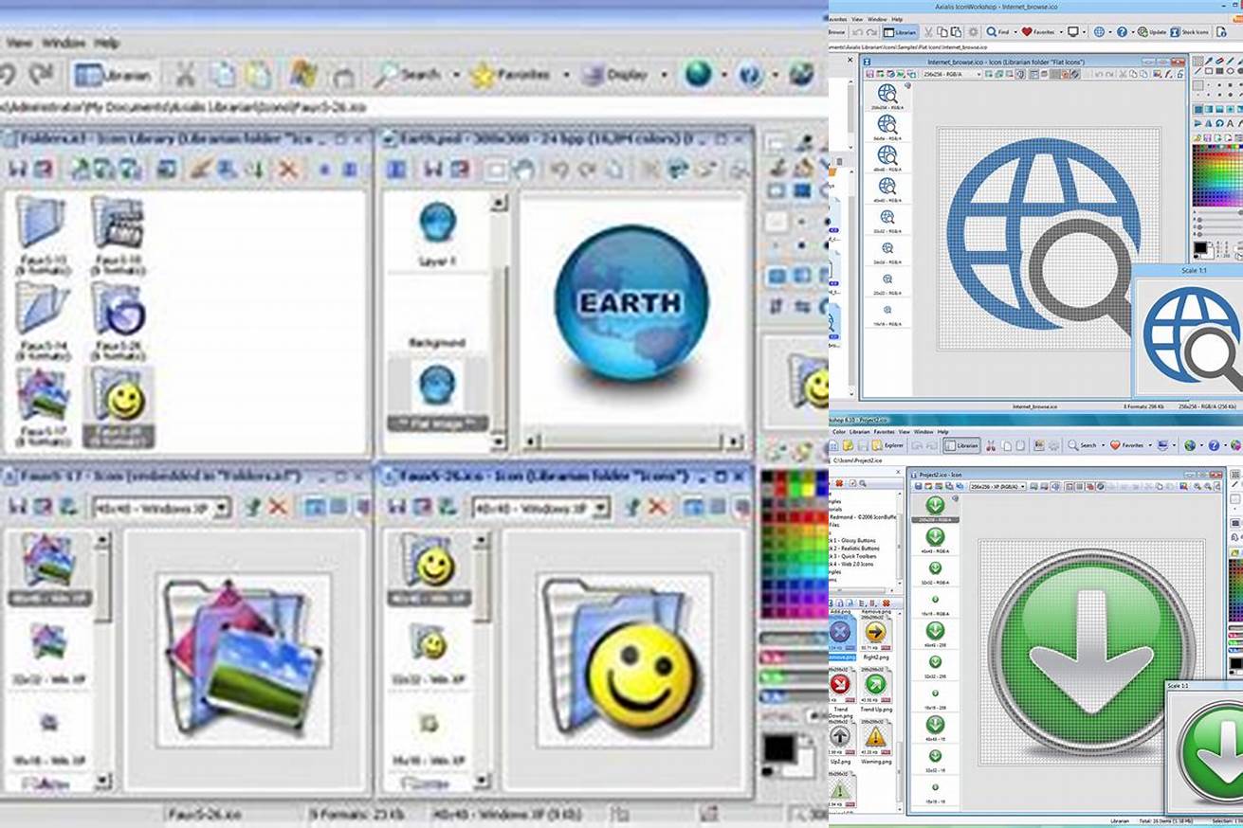Click the Display button in the left window toolbar
The height and width of the screenshot is (828, 1243).
coord(616,75)
